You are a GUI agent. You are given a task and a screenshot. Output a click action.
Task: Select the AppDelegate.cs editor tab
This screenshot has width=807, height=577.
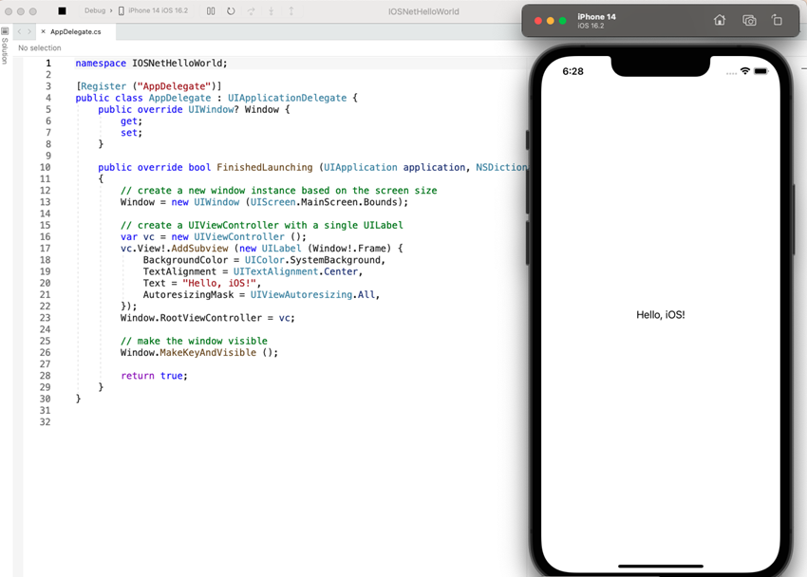point(75,30)
